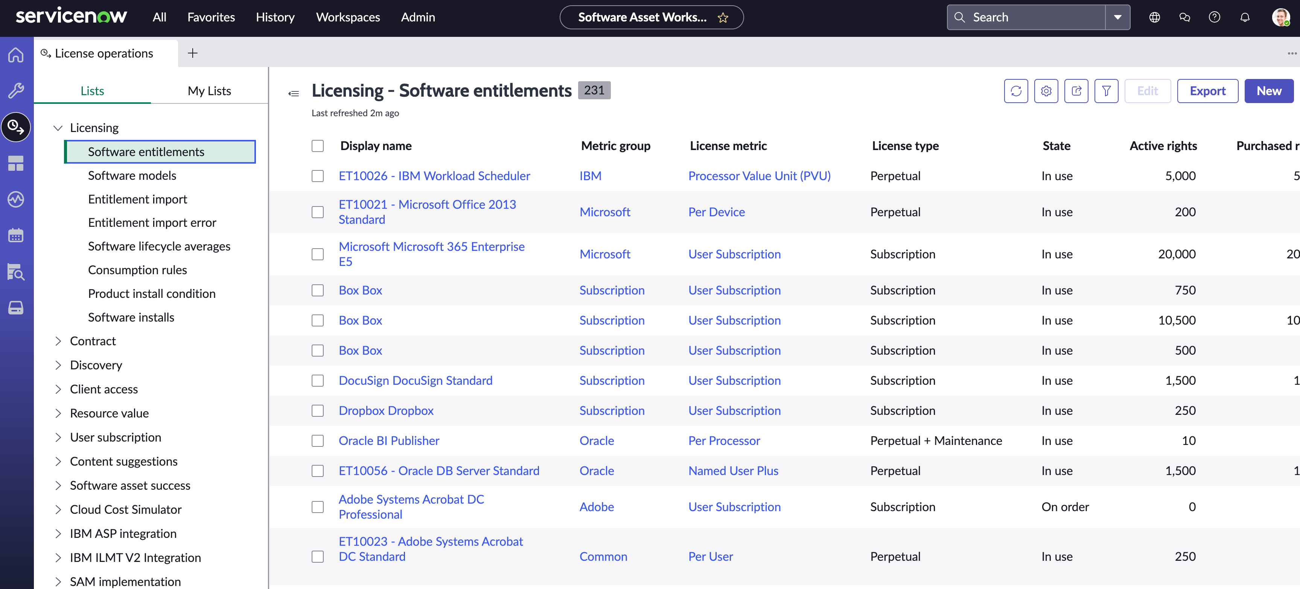1300x589 pixels.
Task: Select the License operations sidebar icon
Action: [16, 127]
